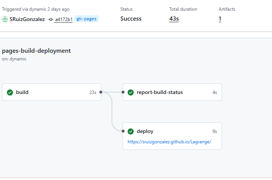Click the 23s duration on build job

click(93, 92)
